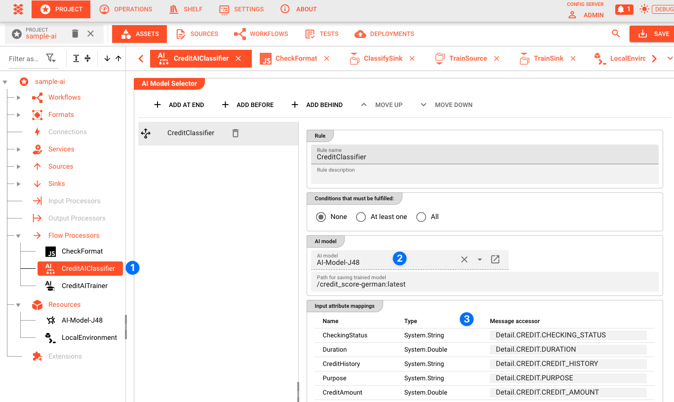Collapse the Flow Processors tree node
674x402 pixels.
click(18, 236)
